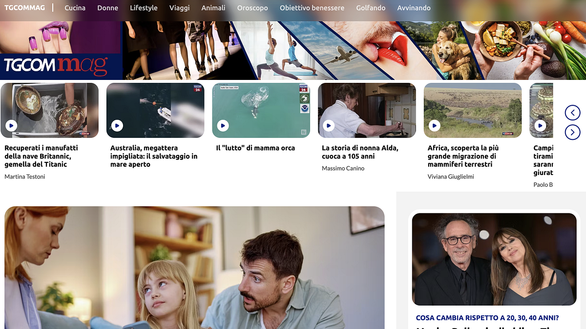This screenshot has height=329, width=586.
Task: Click the carousel previous arrow
Action: pyautogui.click(x=572, y=113)
